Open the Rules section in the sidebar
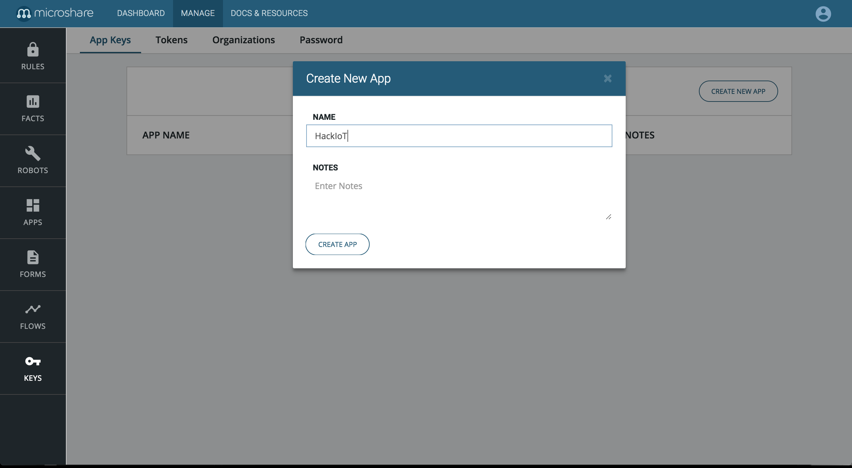Screen dimensions: 852x468 pyautogui.click(x=33, y=56)
